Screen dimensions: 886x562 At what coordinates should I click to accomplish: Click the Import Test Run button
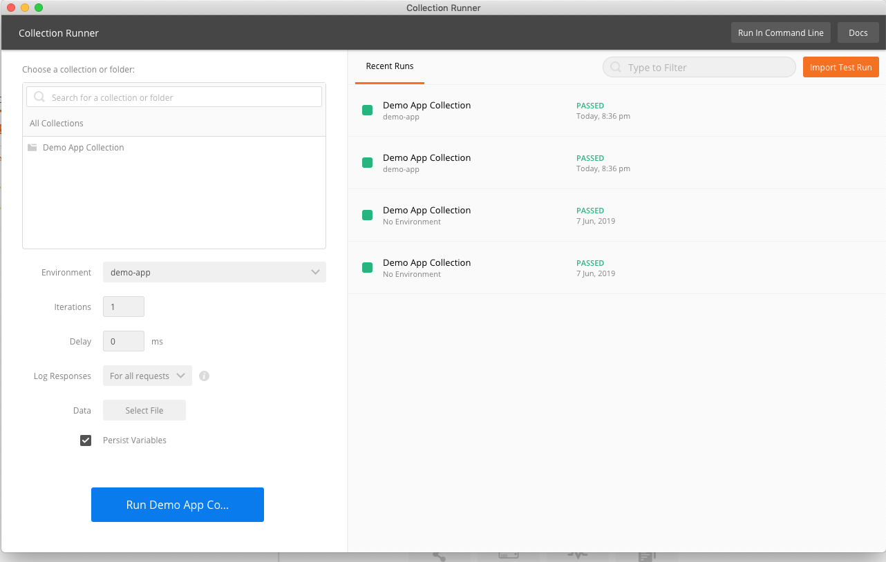click(840, 68)
